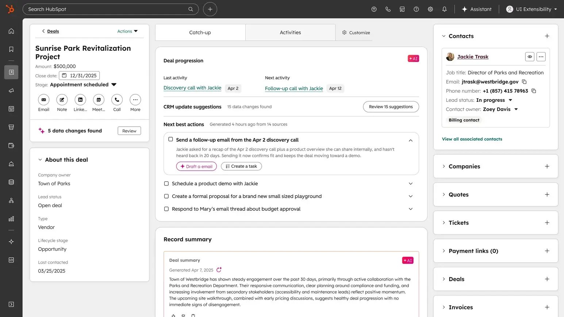Expand the Quotes section
The width and height of the screenshot is (564, 317).
point(444,194)
